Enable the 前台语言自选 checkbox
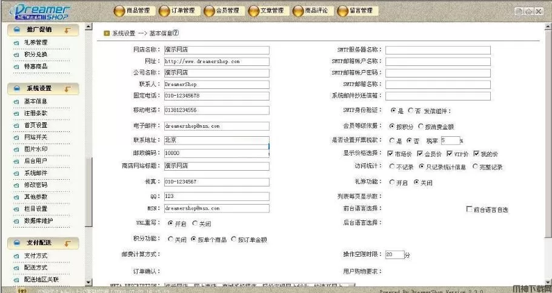 click(x=469, y=209)
